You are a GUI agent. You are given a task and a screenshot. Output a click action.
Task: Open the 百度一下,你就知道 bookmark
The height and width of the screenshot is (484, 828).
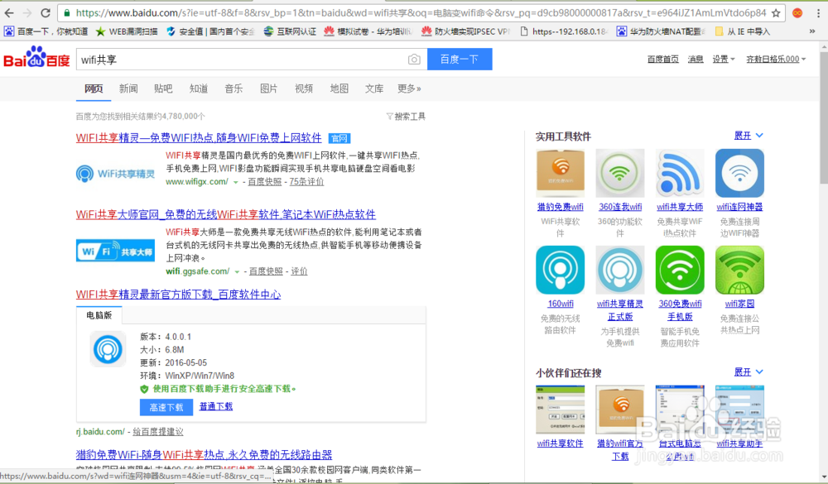pyautogui.click(x=46, y=31)
